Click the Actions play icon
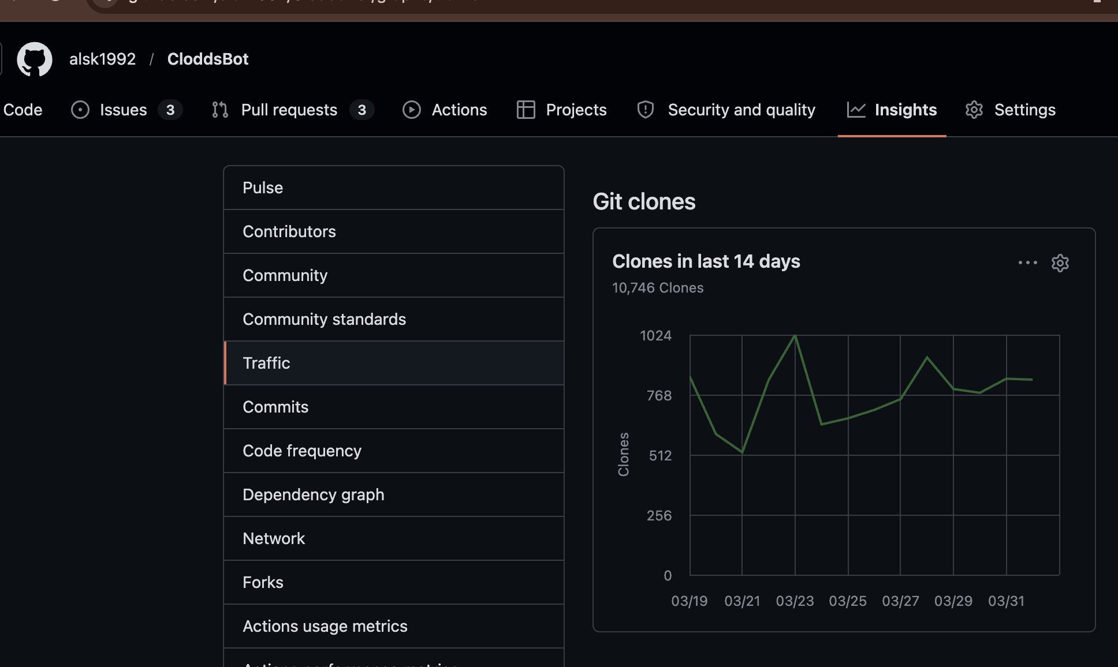The width and height of the screenshot is (1118, 667). (x=412, y=110)
